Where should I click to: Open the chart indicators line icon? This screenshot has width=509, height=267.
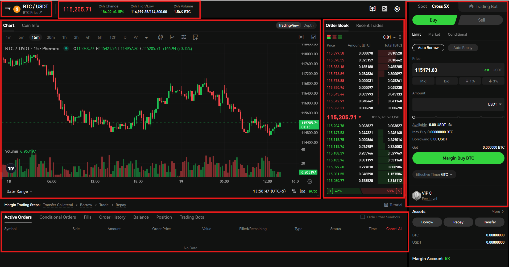click(x=172, y=37)
